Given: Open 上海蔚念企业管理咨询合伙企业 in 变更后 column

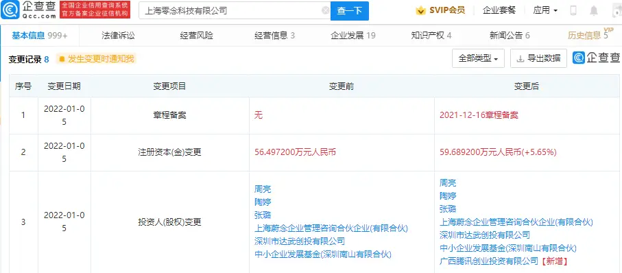Looking at the screenshot, I should pyautogui.click(x=516, y=222).
